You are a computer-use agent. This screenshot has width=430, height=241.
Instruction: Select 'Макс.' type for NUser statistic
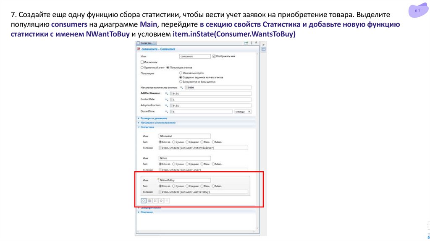pyautogui.click(x=213, y=164)
